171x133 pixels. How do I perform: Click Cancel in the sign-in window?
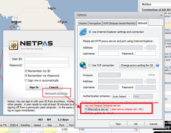point(54,87)
